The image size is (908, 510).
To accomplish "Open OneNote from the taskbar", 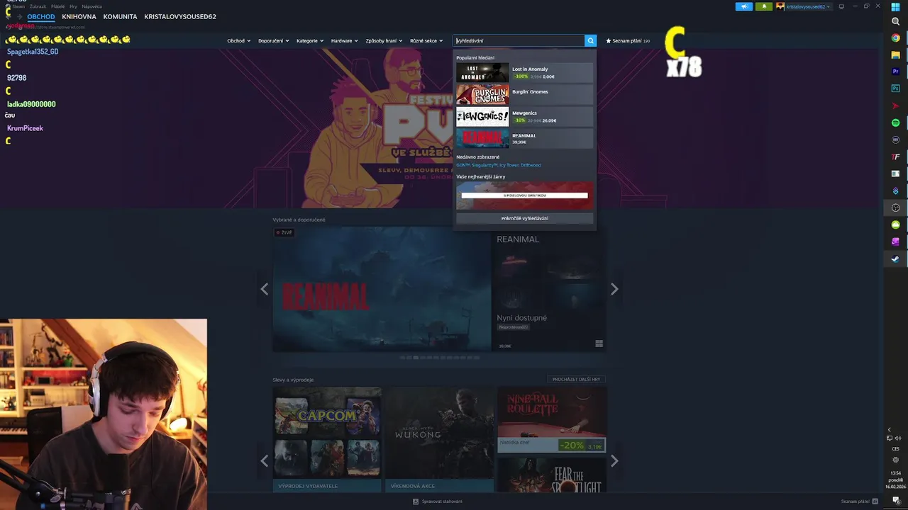I will (895, 242).
